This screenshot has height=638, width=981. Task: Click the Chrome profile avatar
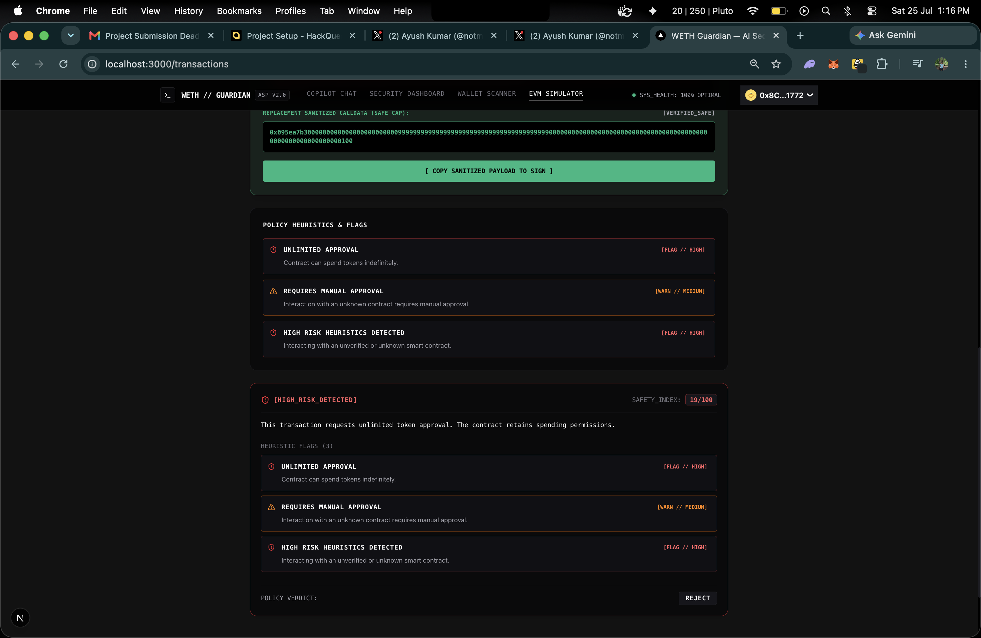coord(941,64)
